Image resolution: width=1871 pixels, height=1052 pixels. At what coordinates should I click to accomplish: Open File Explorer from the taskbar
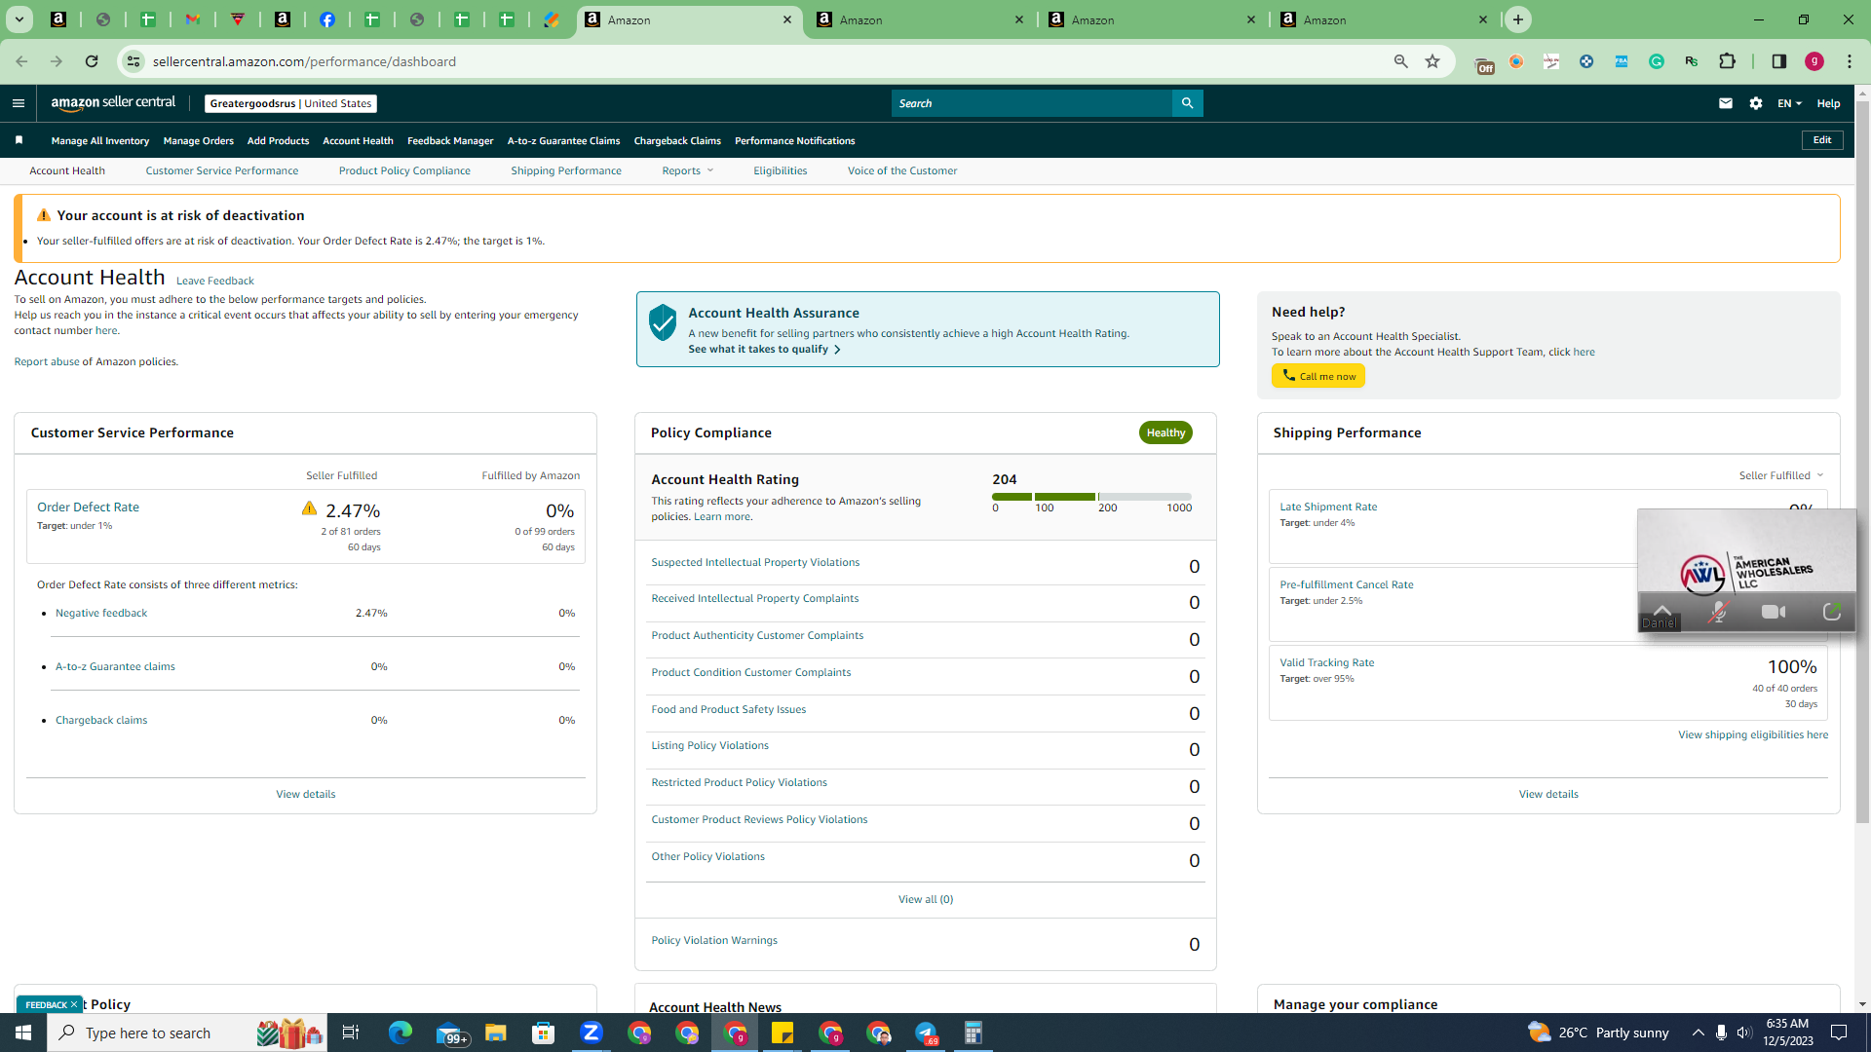point(496,1033)
